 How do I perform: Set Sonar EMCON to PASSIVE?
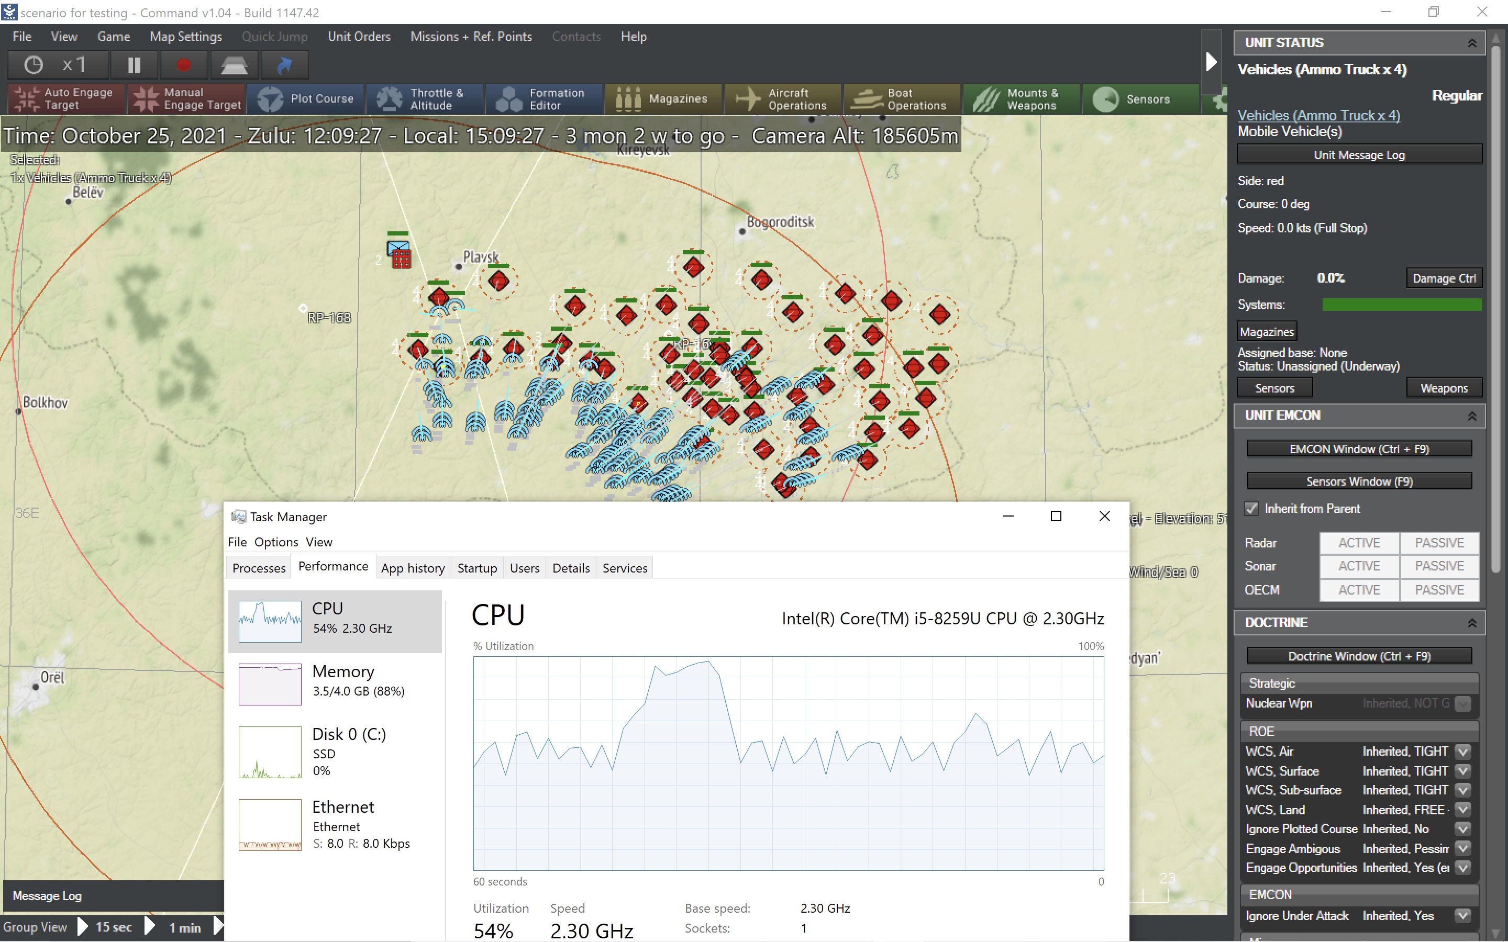coord(1438,566)
